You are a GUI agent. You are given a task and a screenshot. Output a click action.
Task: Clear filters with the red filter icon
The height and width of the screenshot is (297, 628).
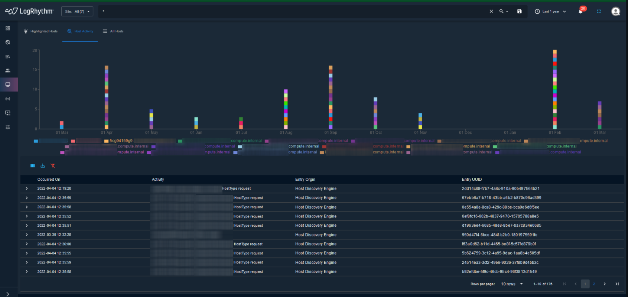(x=53, y=166)
